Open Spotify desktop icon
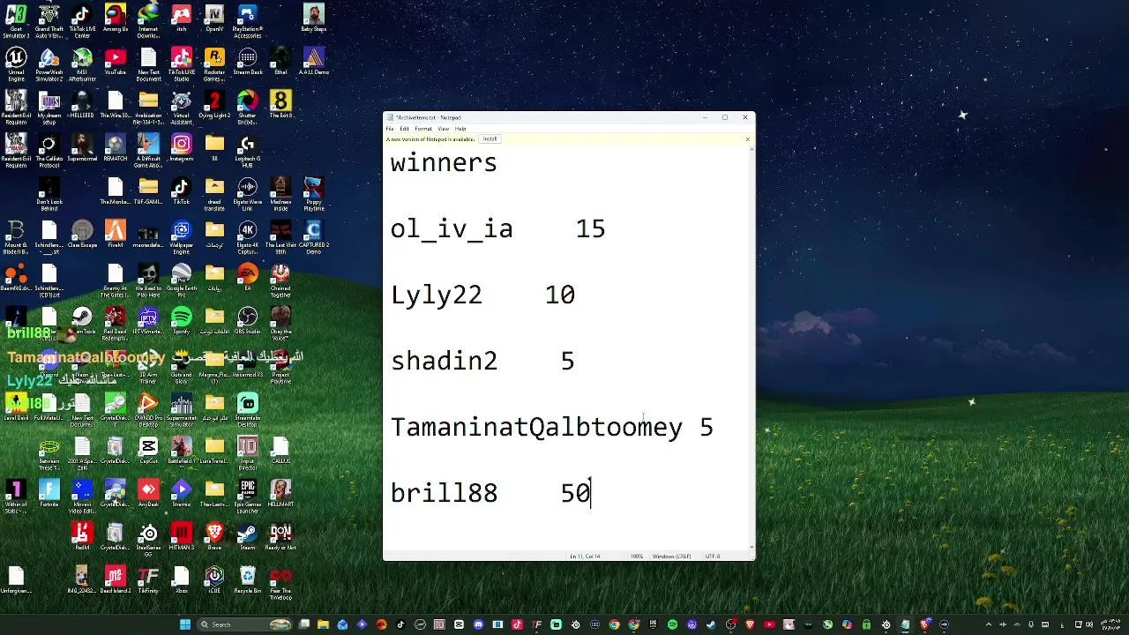This screenshot has height=635, width=1129. pos(182,322)
